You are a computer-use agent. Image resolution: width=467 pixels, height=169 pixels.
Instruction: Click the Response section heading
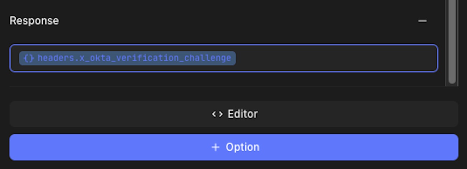click(34, 21)
